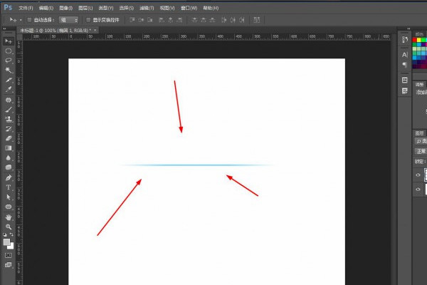Open the layer filter type dropdown
Image resolution: width=427 pixels, height=285 pixels.
pos(421,141)
